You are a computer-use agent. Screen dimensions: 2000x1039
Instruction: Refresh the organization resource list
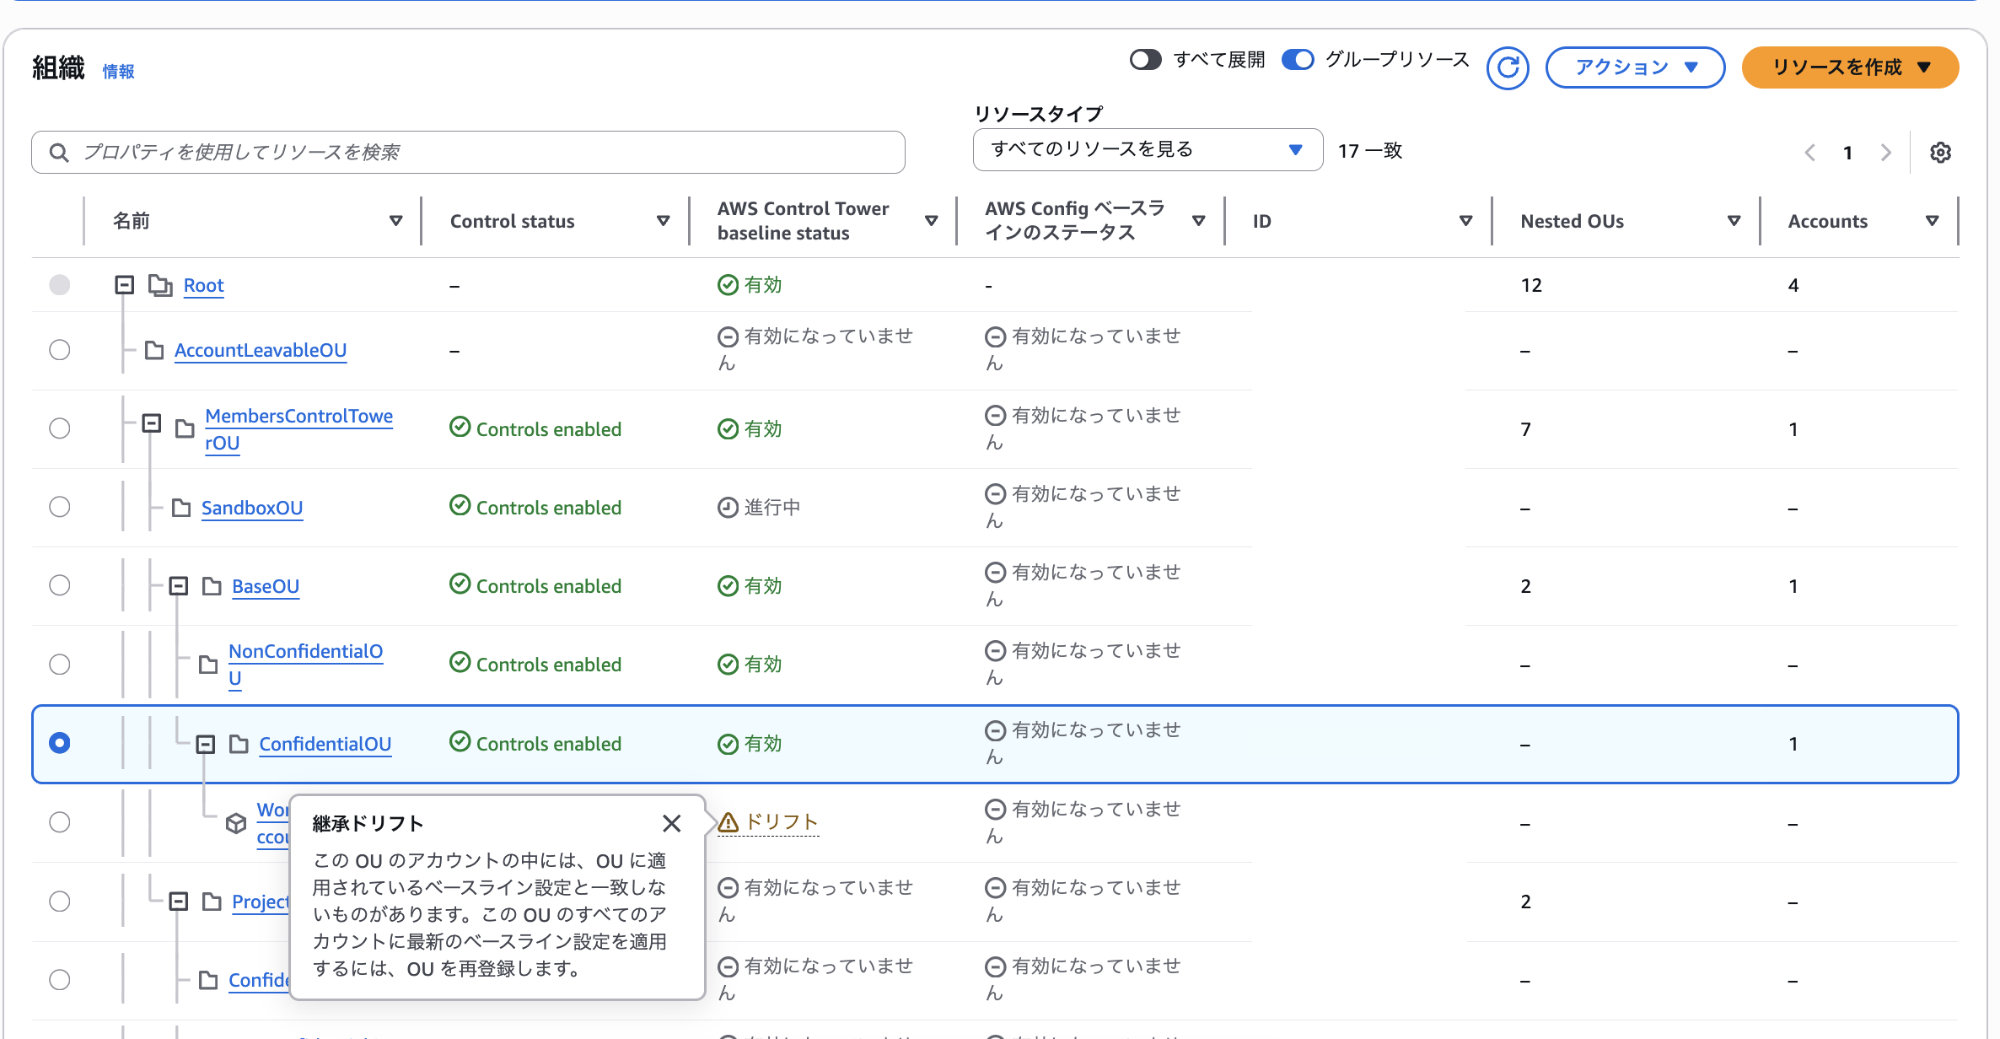(x=1508, y=67)
